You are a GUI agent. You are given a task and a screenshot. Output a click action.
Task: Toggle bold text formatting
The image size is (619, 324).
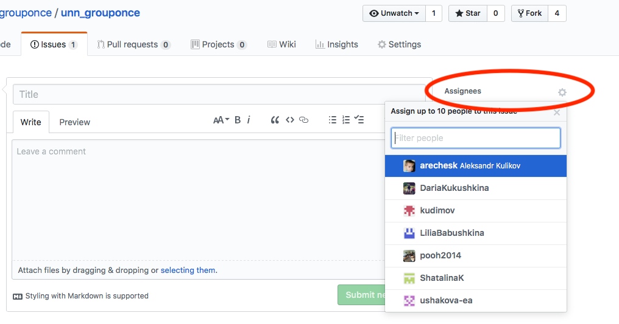point(238,120)
